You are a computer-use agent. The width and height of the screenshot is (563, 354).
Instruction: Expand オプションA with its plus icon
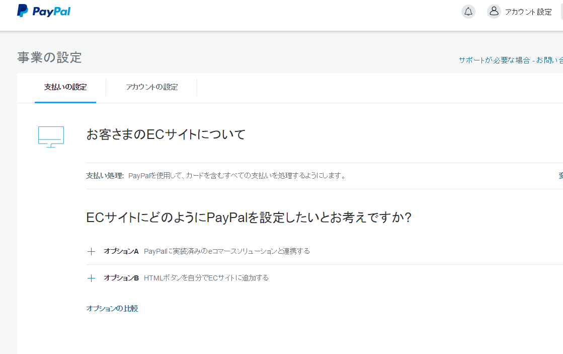(91, 251)
